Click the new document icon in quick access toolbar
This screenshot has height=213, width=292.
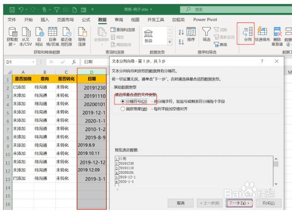click(74, 9)
